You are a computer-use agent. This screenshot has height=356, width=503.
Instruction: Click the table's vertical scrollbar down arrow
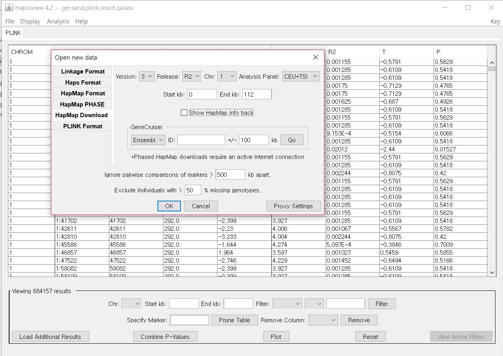pos(492,273)
